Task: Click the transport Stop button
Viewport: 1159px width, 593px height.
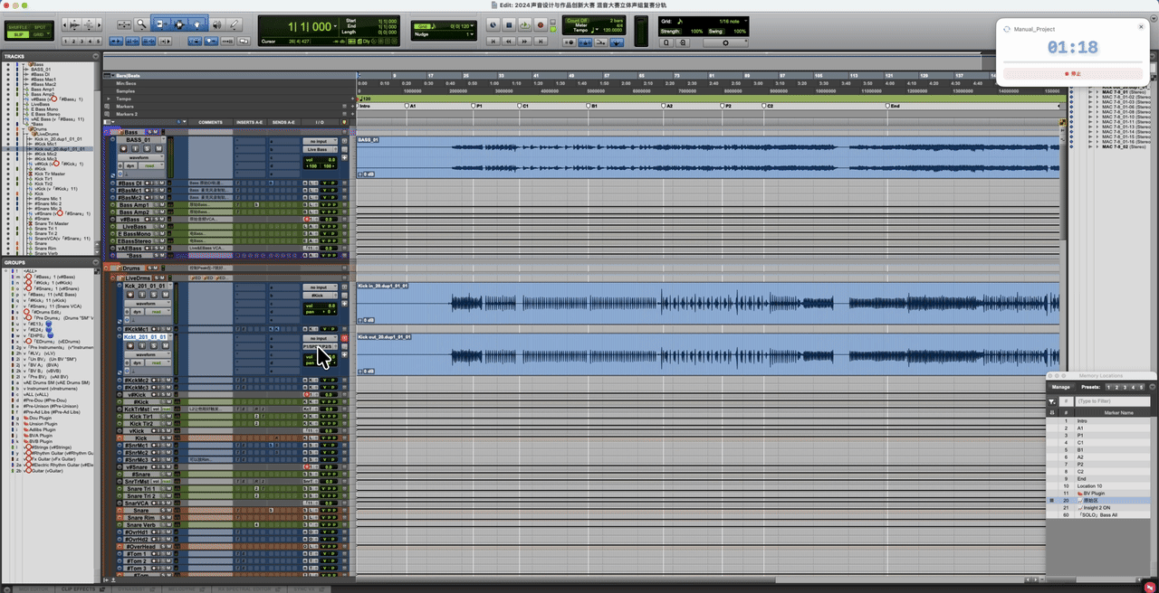Action: (x=509, y=25)
